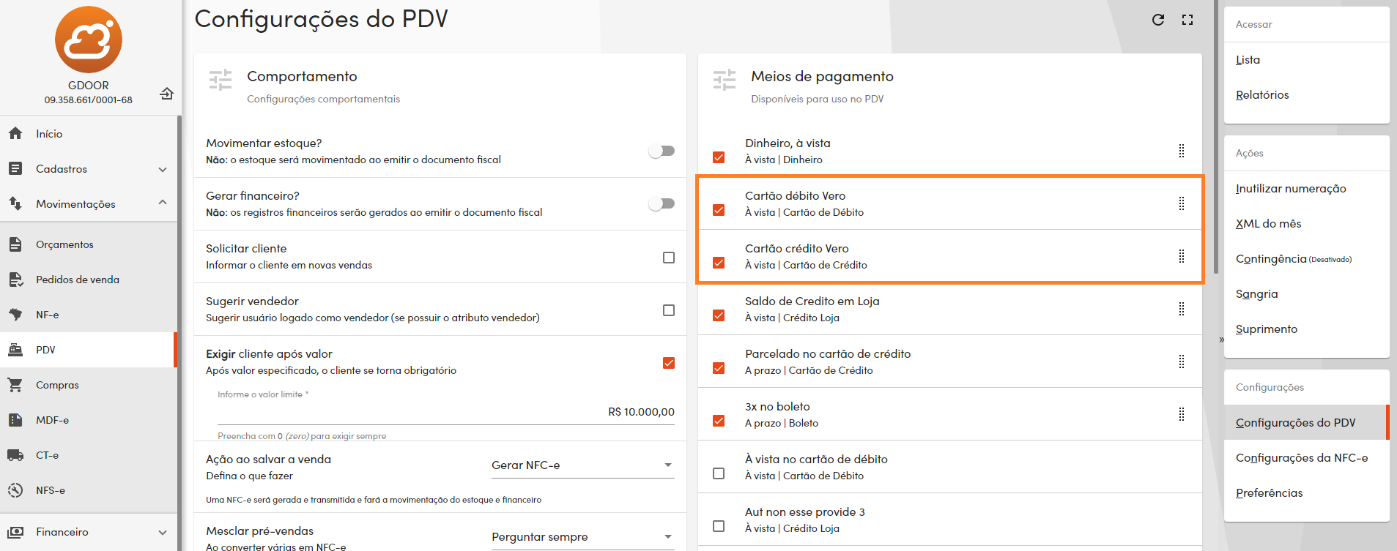Click the NFS-e icon in sidebar
Image resolution: width=1397 pixels, height=551 pixels.
[15, 490]
